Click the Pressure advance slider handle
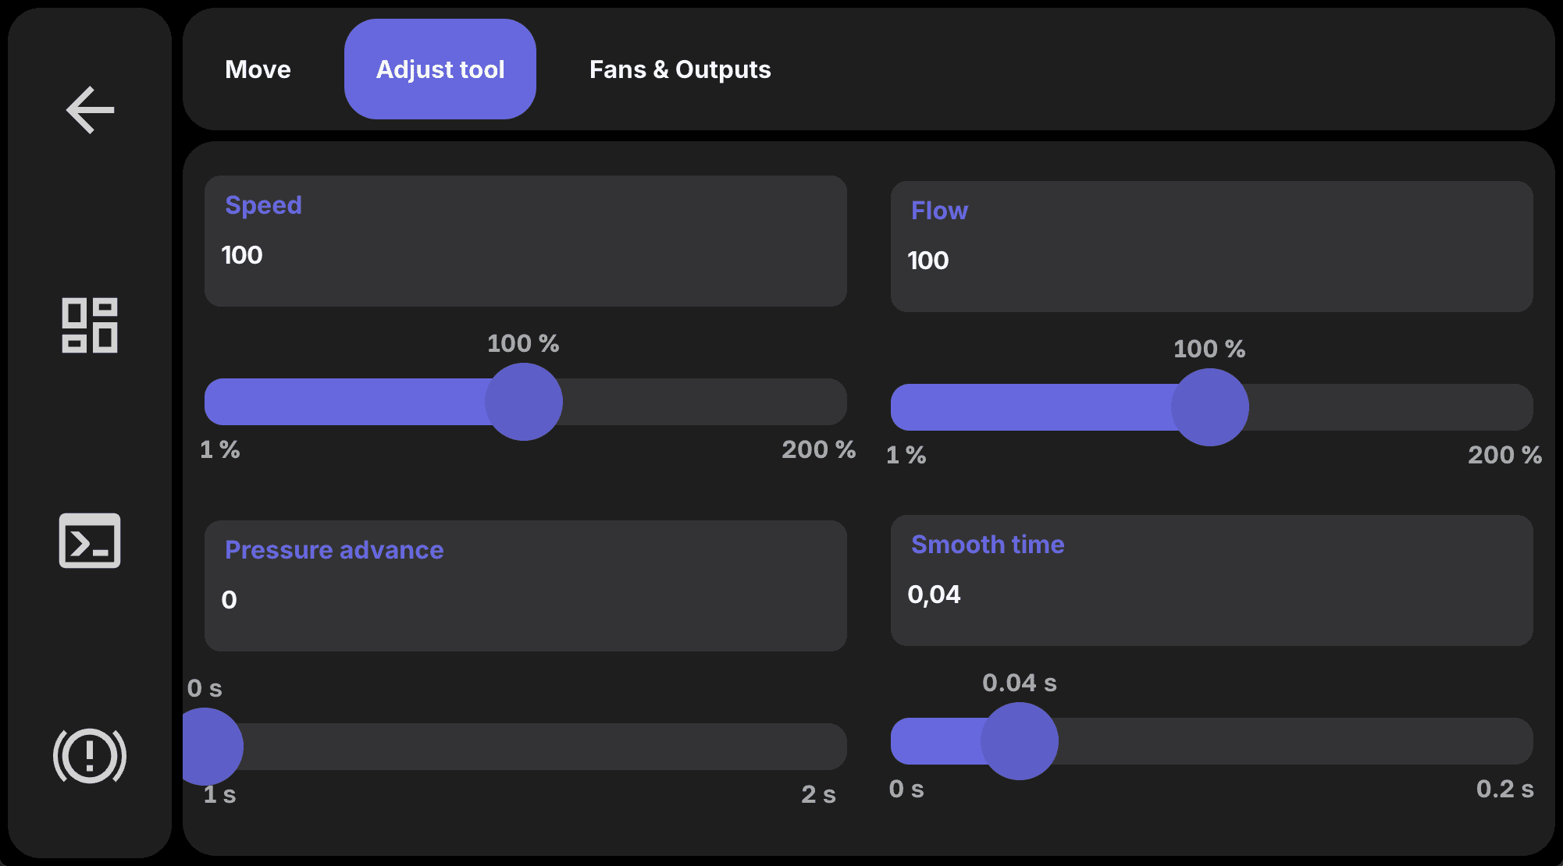 [x=205, y=747]
